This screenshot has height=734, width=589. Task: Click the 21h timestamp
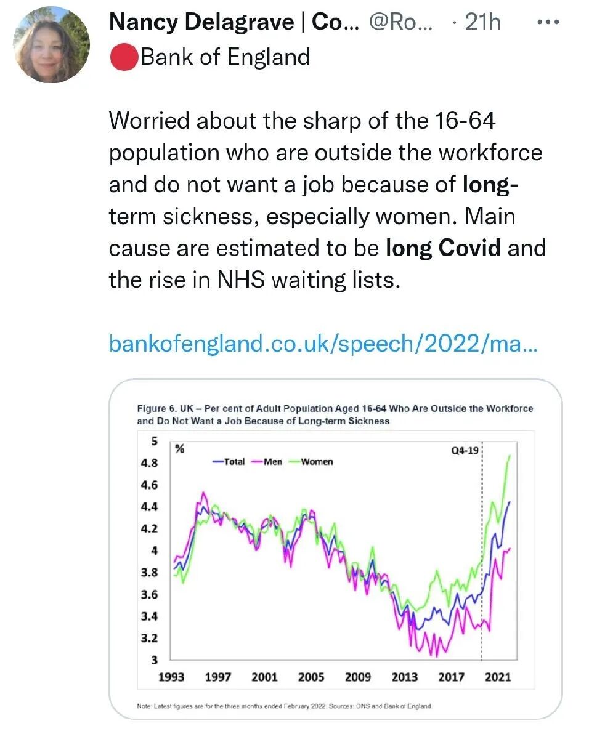point(482,22)
